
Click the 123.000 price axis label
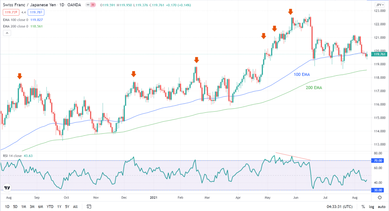click(380, 11)
